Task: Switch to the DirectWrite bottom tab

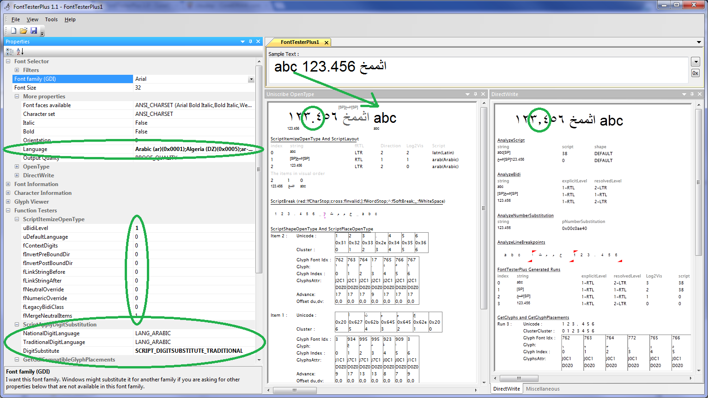Action: (507, 389)
